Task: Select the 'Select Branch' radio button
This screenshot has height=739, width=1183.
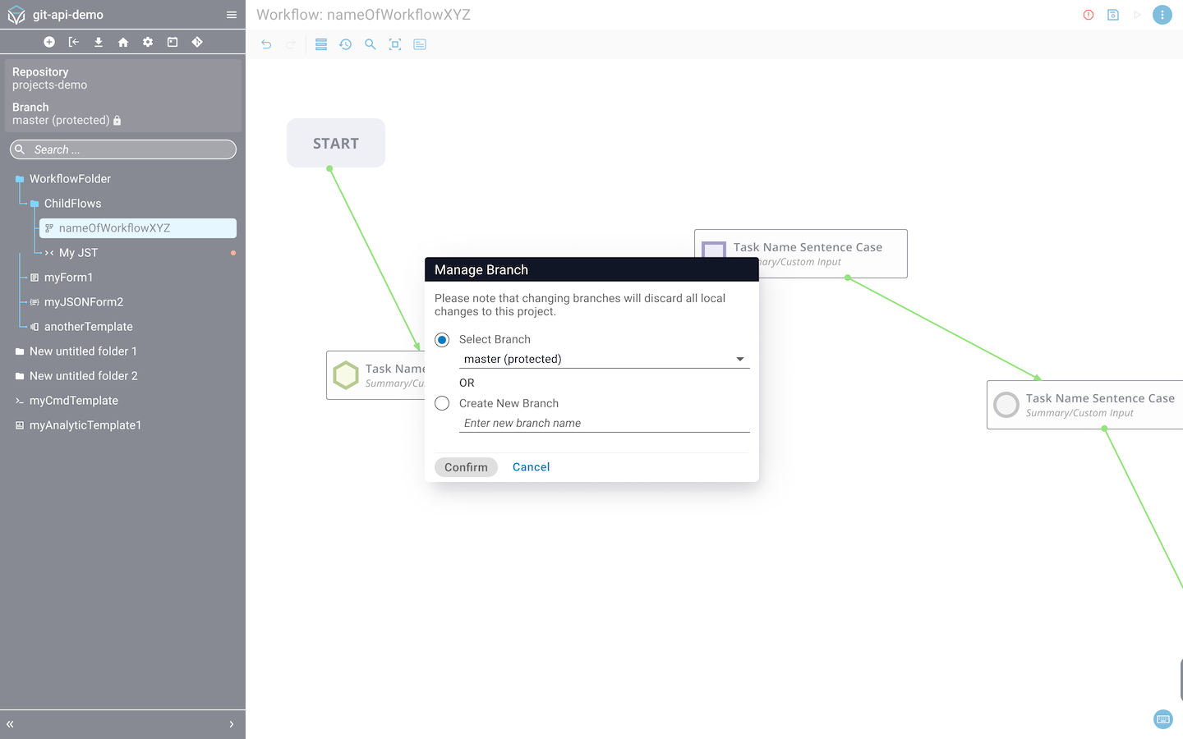Action: tap(442, 340)
